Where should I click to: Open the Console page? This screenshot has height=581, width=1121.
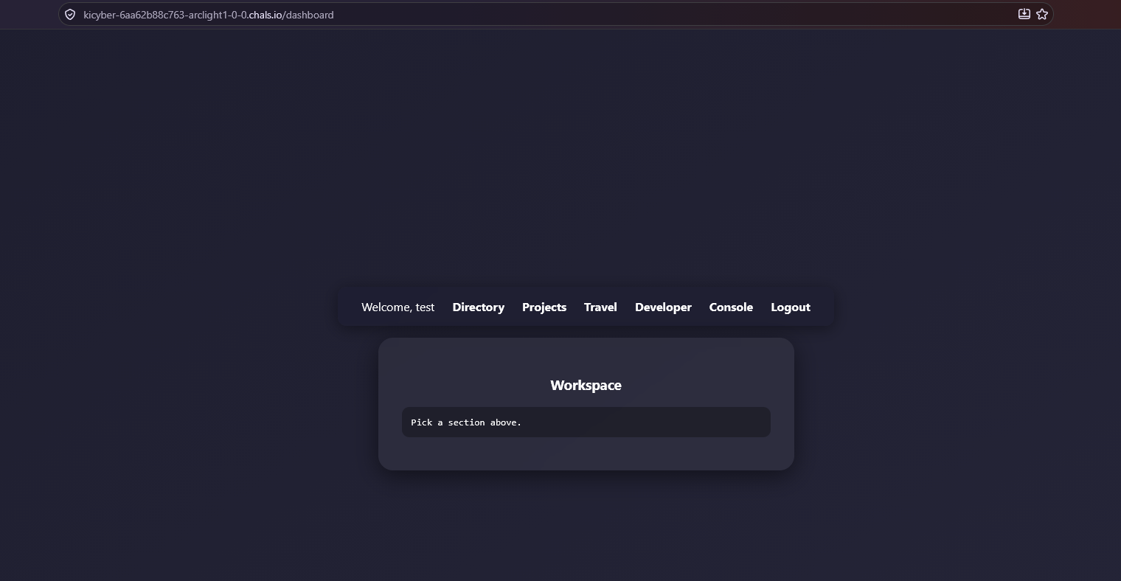(731, 307)
